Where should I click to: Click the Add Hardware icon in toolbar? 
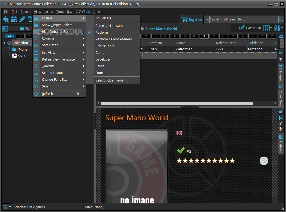coord(14,19)
